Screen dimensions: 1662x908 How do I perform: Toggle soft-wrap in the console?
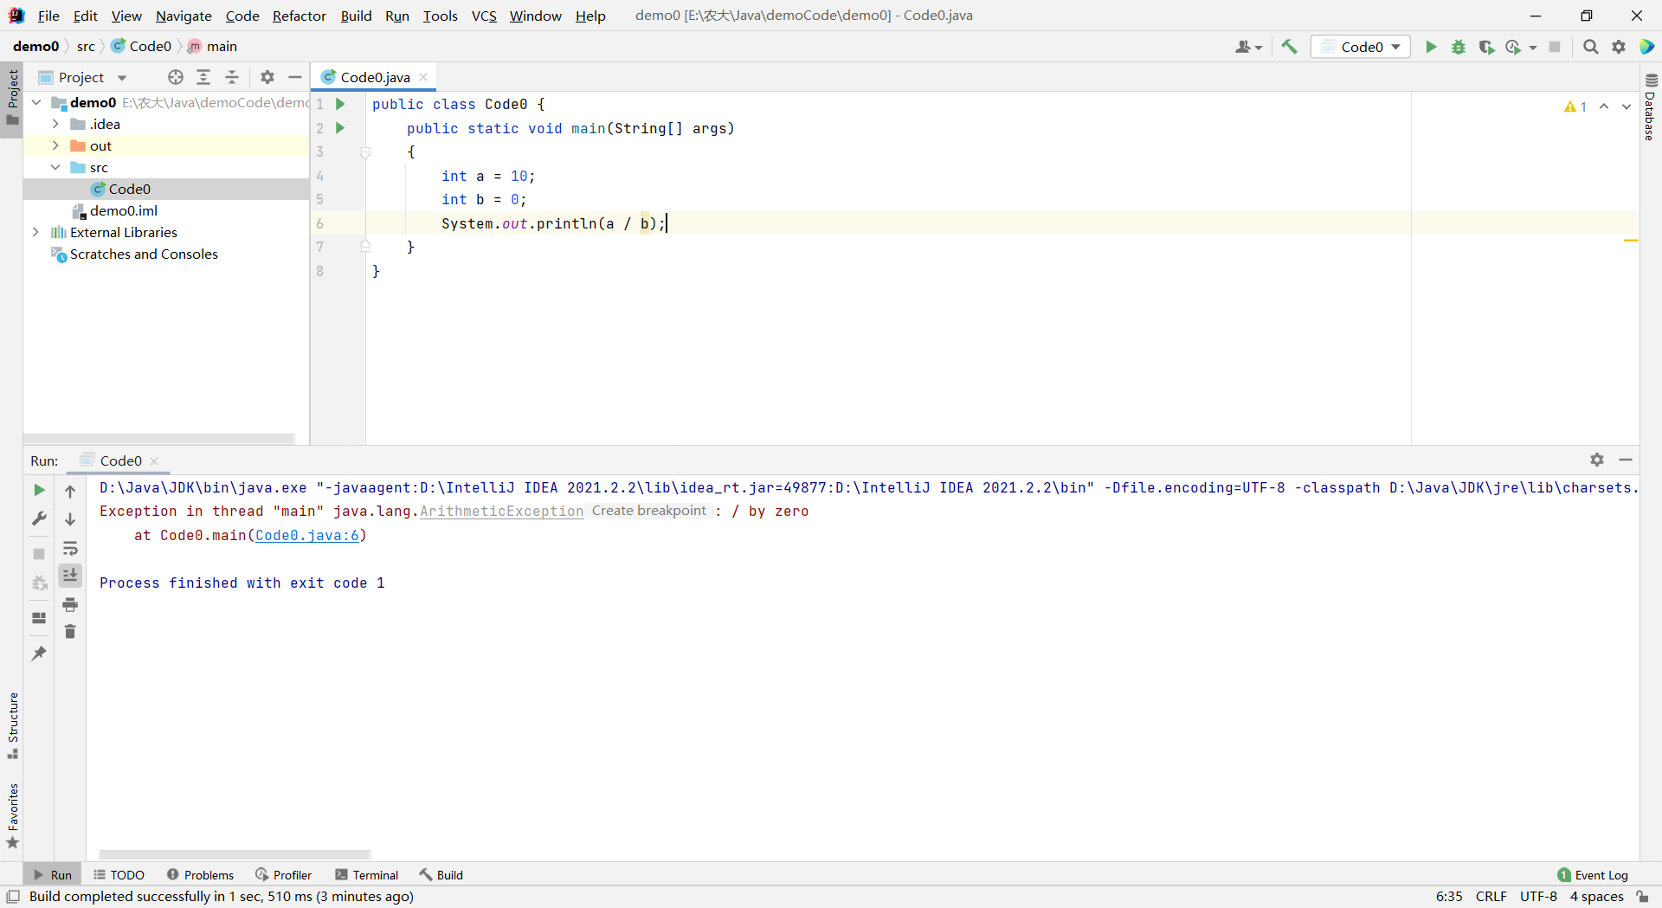[x=70, y=548]
